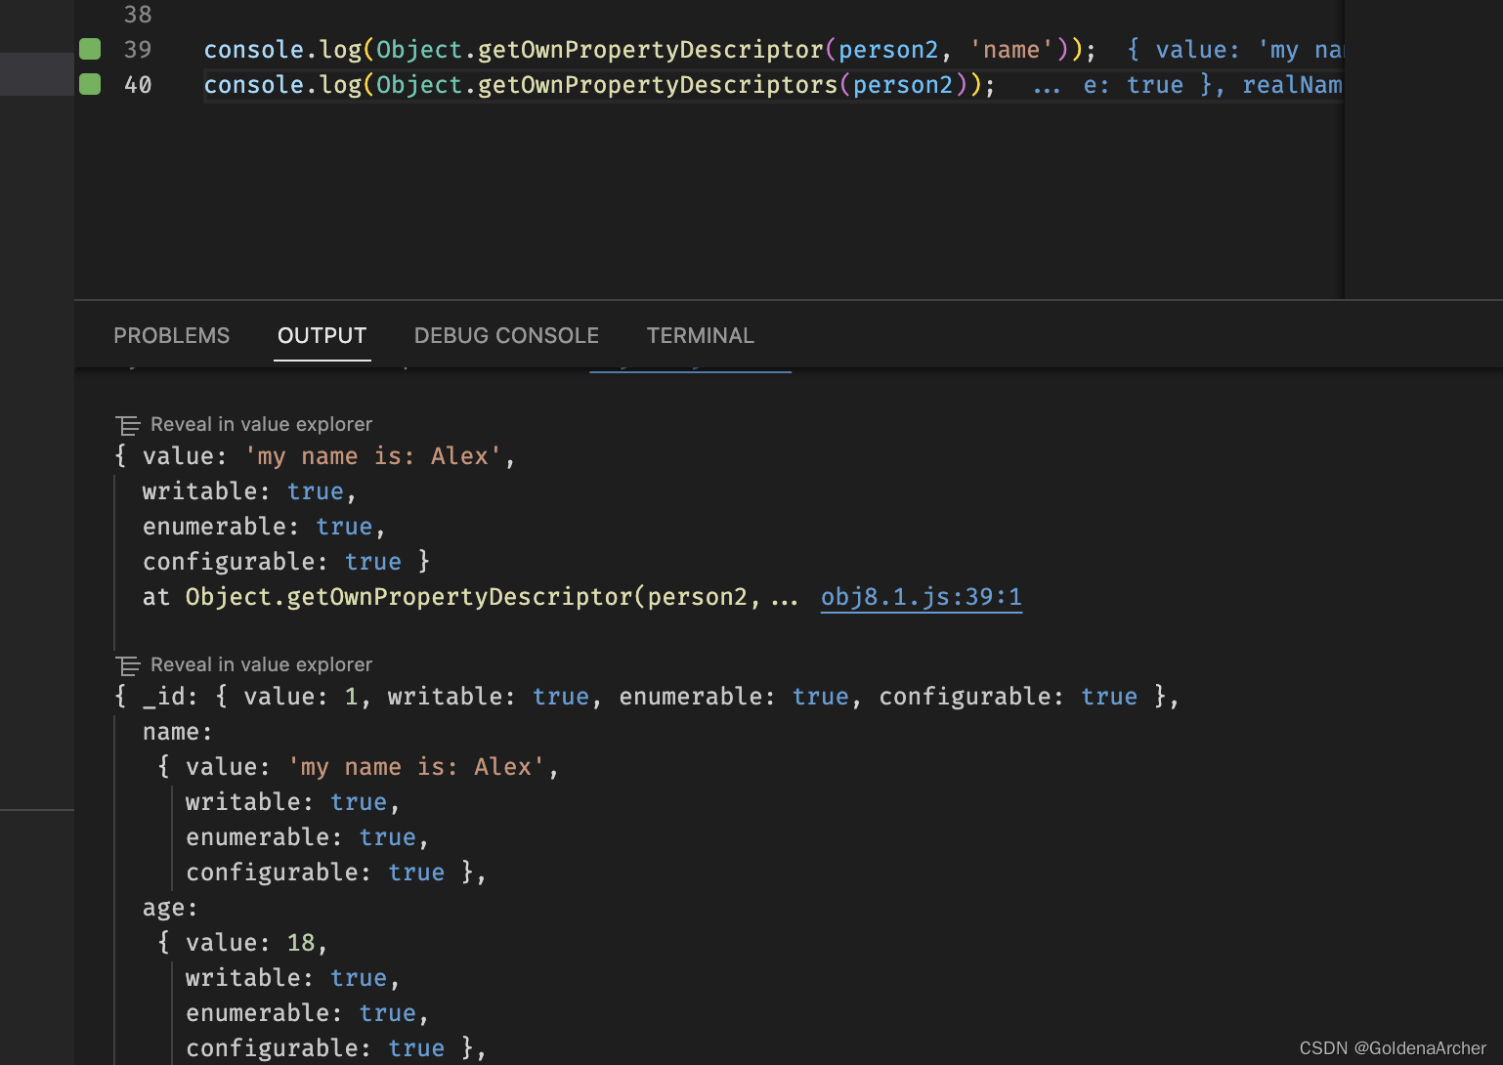1503x1065 pixels.
Task: Click 'configurable: true },' under the name descriptor
Action: click(x=336, y=873)
